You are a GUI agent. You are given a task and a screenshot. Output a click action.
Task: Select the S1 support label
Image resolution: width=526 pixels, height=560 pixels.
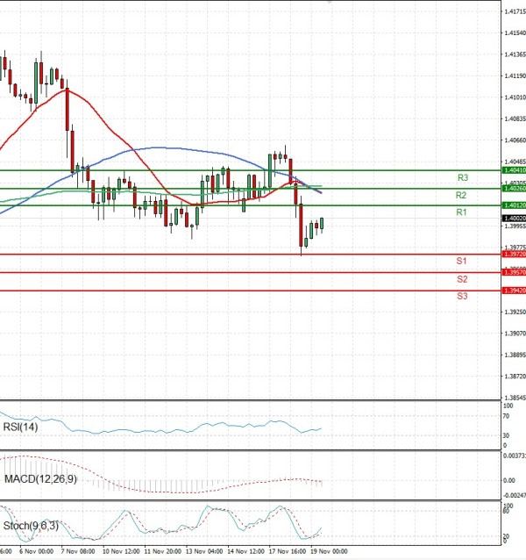(461, 262)
